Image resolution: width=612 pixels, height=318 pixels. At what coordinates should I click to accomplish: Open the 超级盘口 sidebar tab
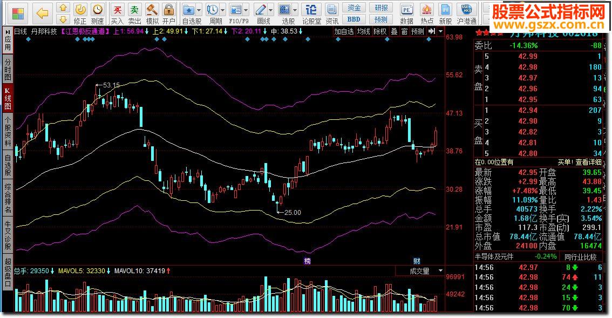(x=8, y=272)
